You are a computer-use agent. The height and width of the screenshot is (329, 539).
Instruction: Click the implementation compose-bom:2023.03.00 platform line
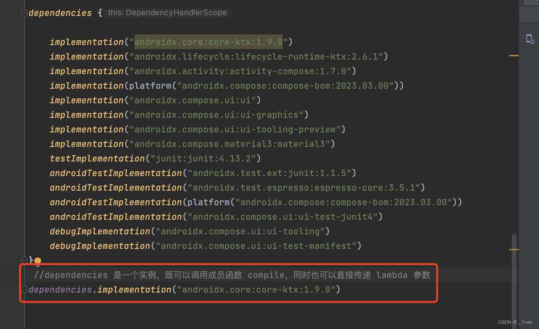[x=227, y=86]
